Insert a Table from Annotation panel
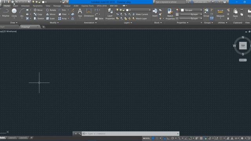251x141 pixels. click(x=99, y=18)
